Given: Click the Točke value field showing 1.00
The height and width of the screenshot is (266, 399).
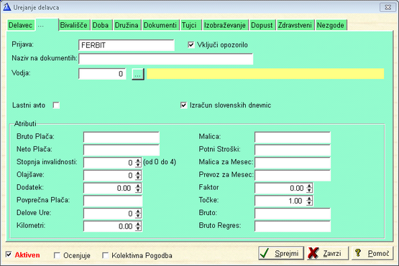Looking at the screenshot, I should coord(280,201).
